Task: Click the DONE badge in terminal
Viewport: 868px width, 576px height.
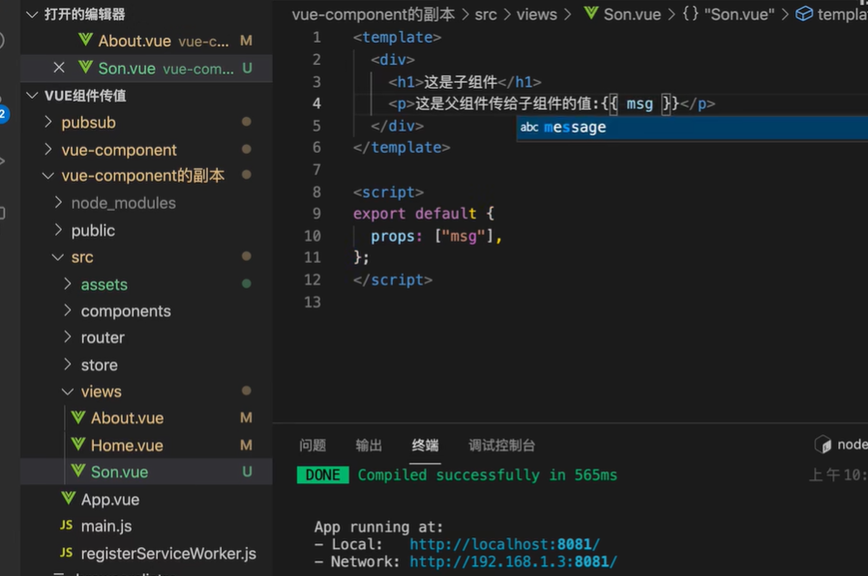Action: (323, 475)
